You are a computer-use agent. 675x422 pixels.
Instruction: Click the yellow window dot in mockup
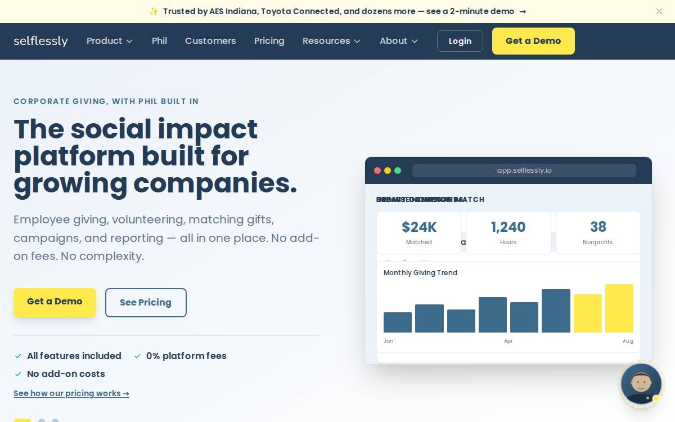coord(388,170)
